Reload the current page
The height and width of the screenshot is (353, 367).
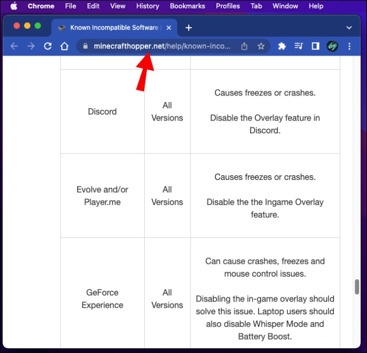click(48, 46)
